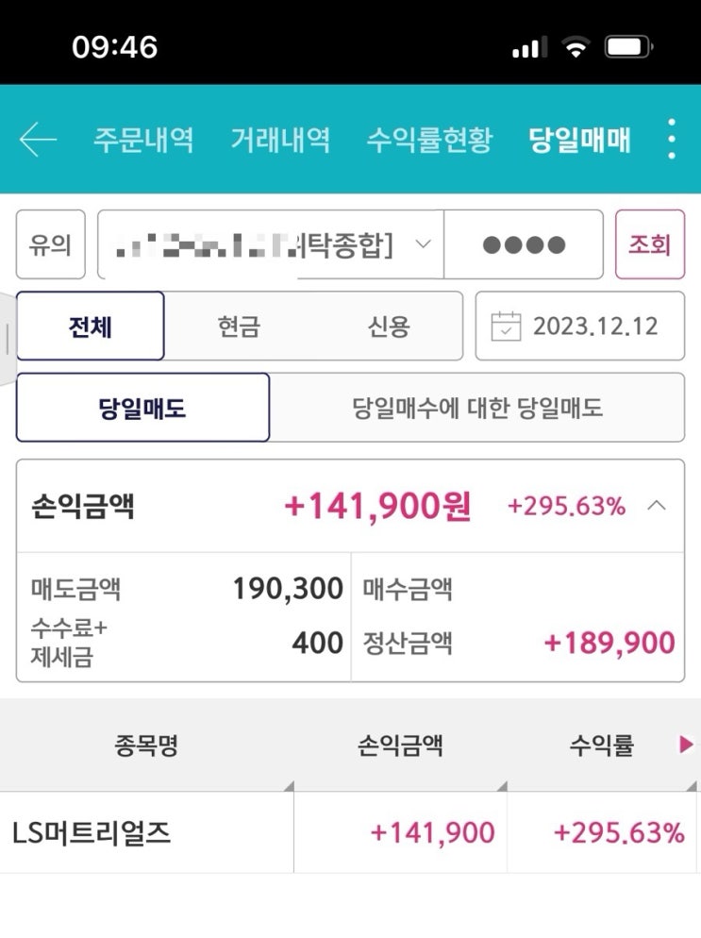
Task: Collapse the 손익금액 summary panel
Action: coord(656,506)
